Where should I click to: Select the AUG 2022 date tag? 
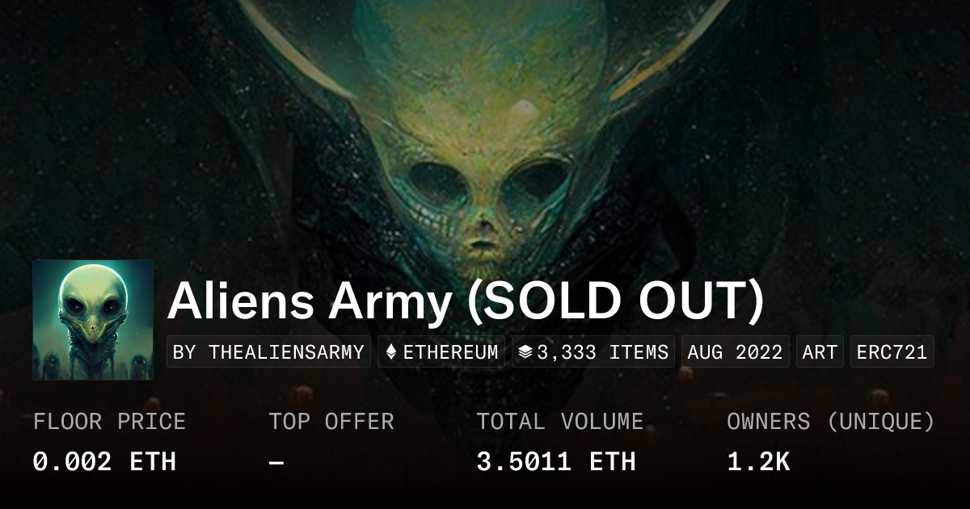click(x=735, y=352)
